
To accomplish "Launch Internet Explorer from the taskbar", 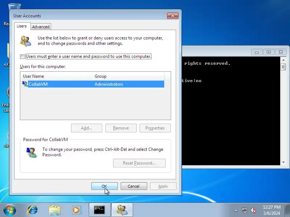I will click(x=32, y=210).
